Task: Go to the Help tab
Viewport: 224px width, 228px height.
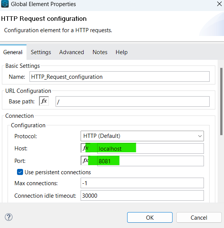Action: tap(121, 52)
